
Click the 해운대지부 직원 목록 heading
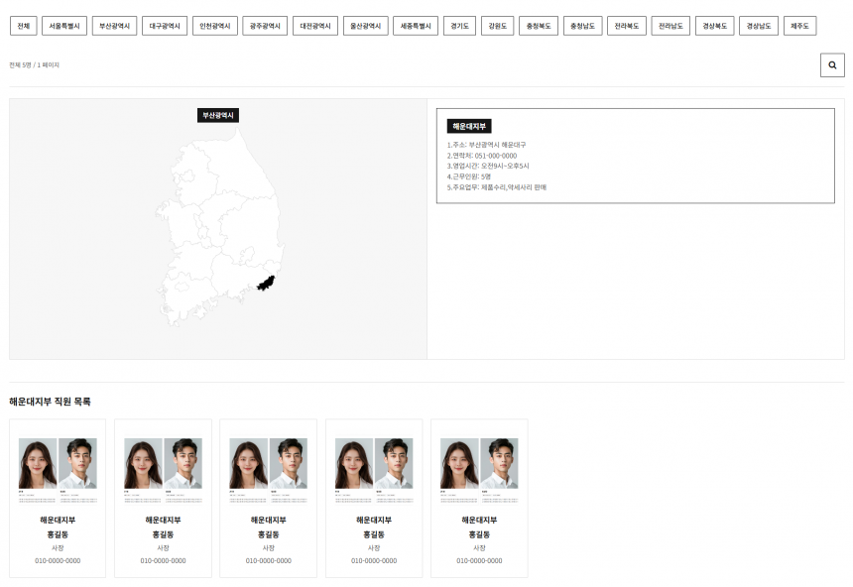point(50,402)
